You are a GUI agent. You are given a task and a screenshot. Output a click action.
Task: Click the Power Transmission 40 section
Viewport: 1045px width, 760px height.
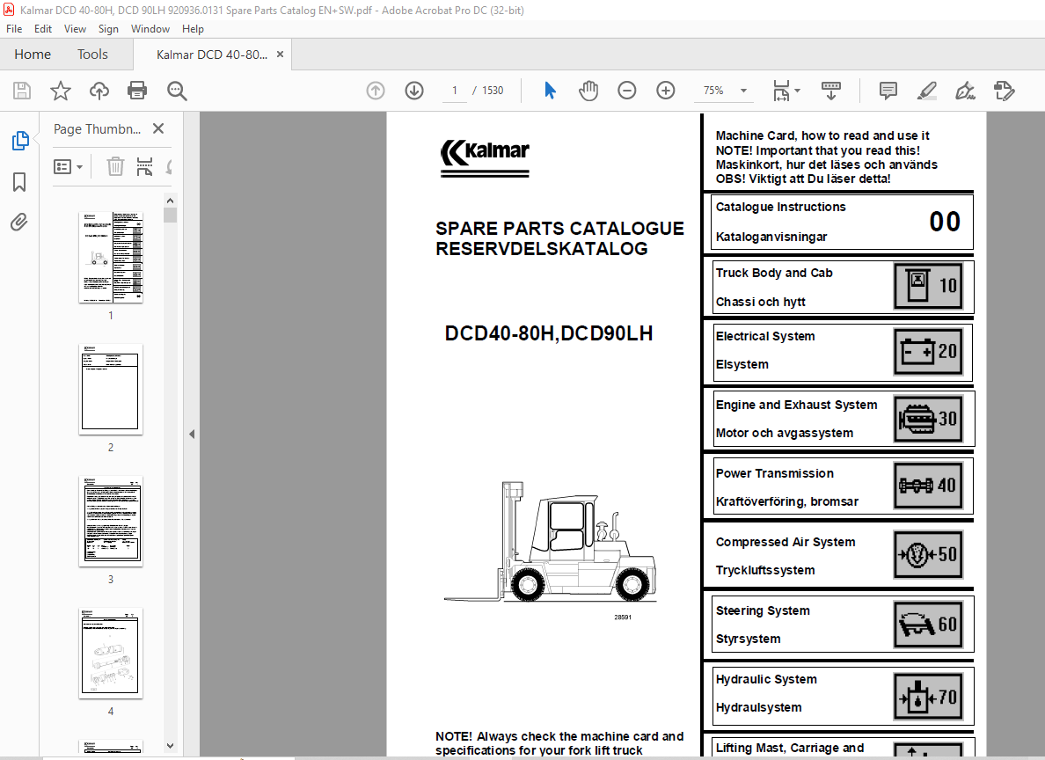click(x=842, y=486)
